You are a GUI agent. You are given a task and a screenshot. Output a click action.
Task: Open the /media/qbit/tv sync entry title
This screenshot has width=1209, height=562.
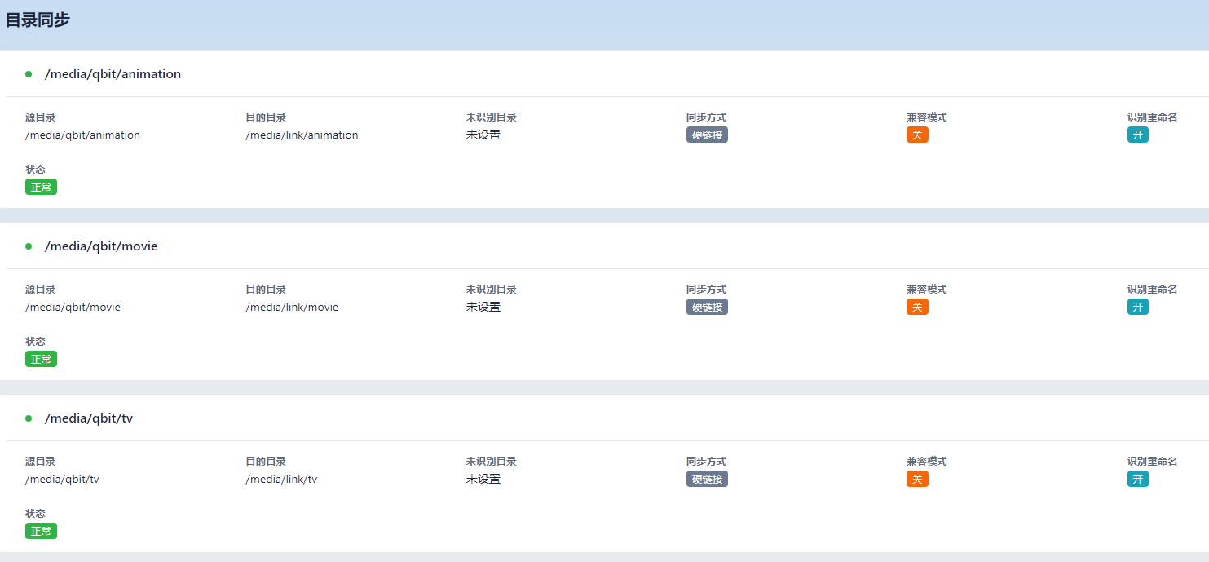click(89, 418)
